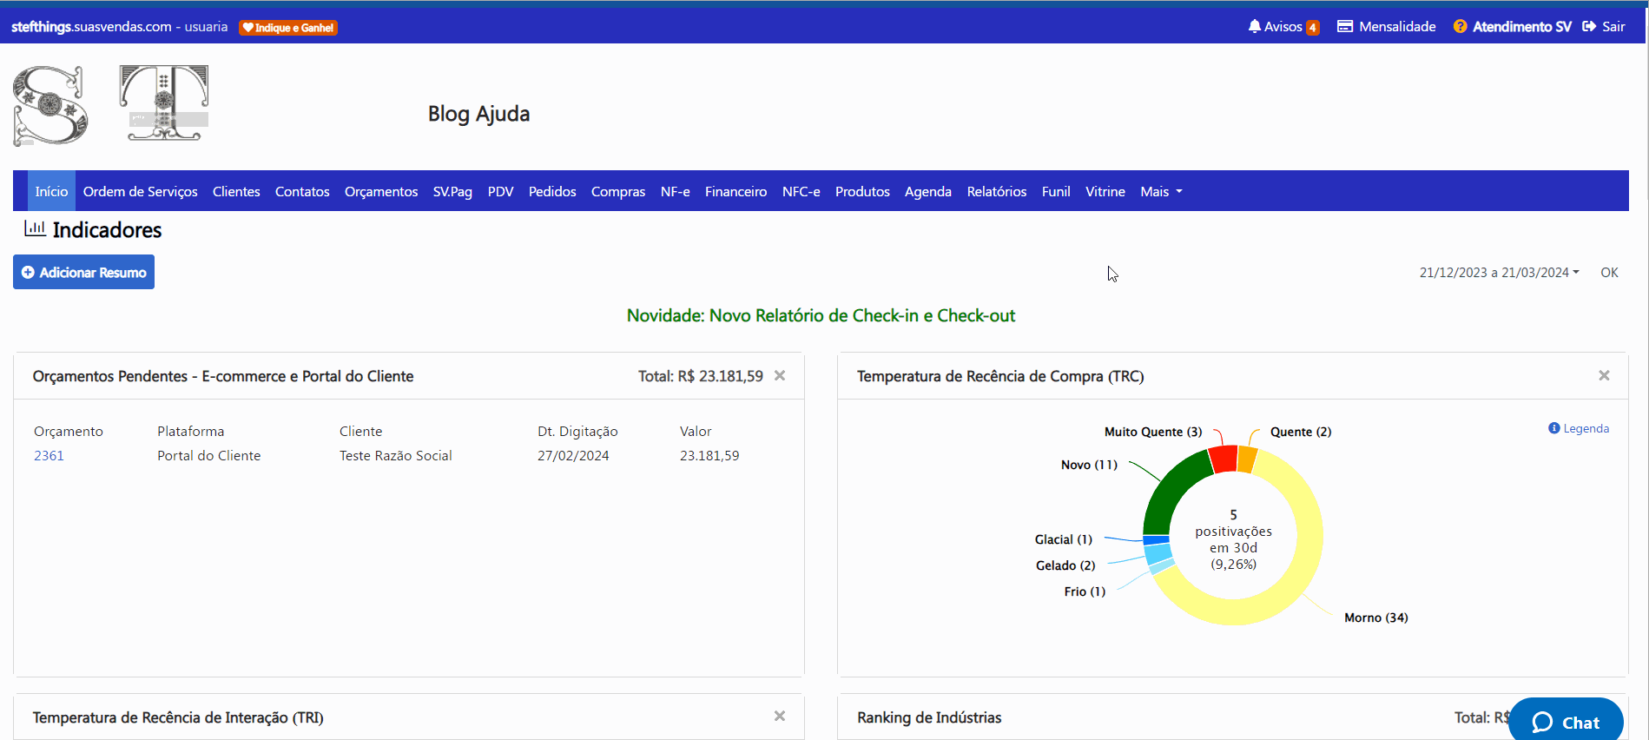This screenshot has height=740, width=1649.
Task: Open the Avisos bell notifications
Action: pyautogui.click(x=1283, y=27)
